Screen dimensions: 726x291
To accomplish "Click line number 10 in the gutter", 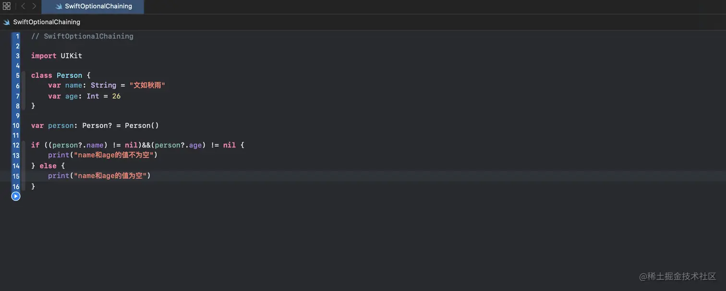I will (16, 126).
